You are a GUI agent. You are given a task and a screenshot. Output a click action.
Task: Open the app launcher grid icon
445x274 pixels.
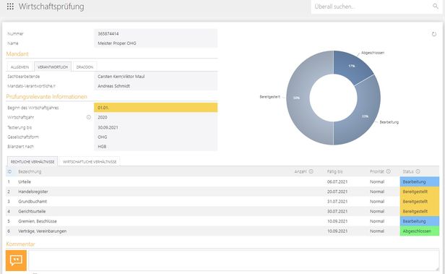[10, 7]
